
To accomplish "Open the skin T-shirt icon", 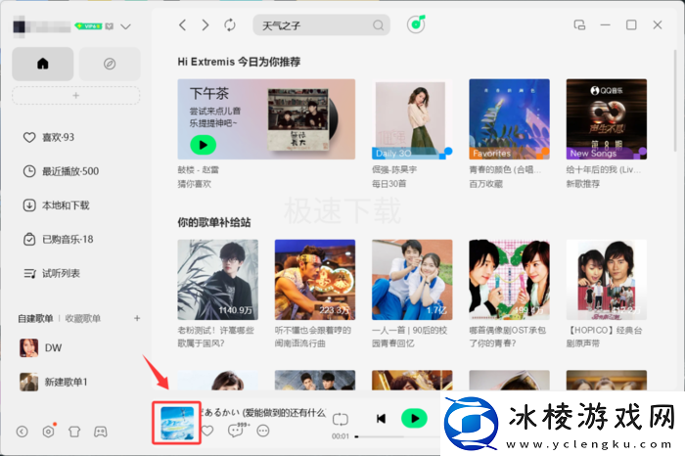I will tap(74, 432).
